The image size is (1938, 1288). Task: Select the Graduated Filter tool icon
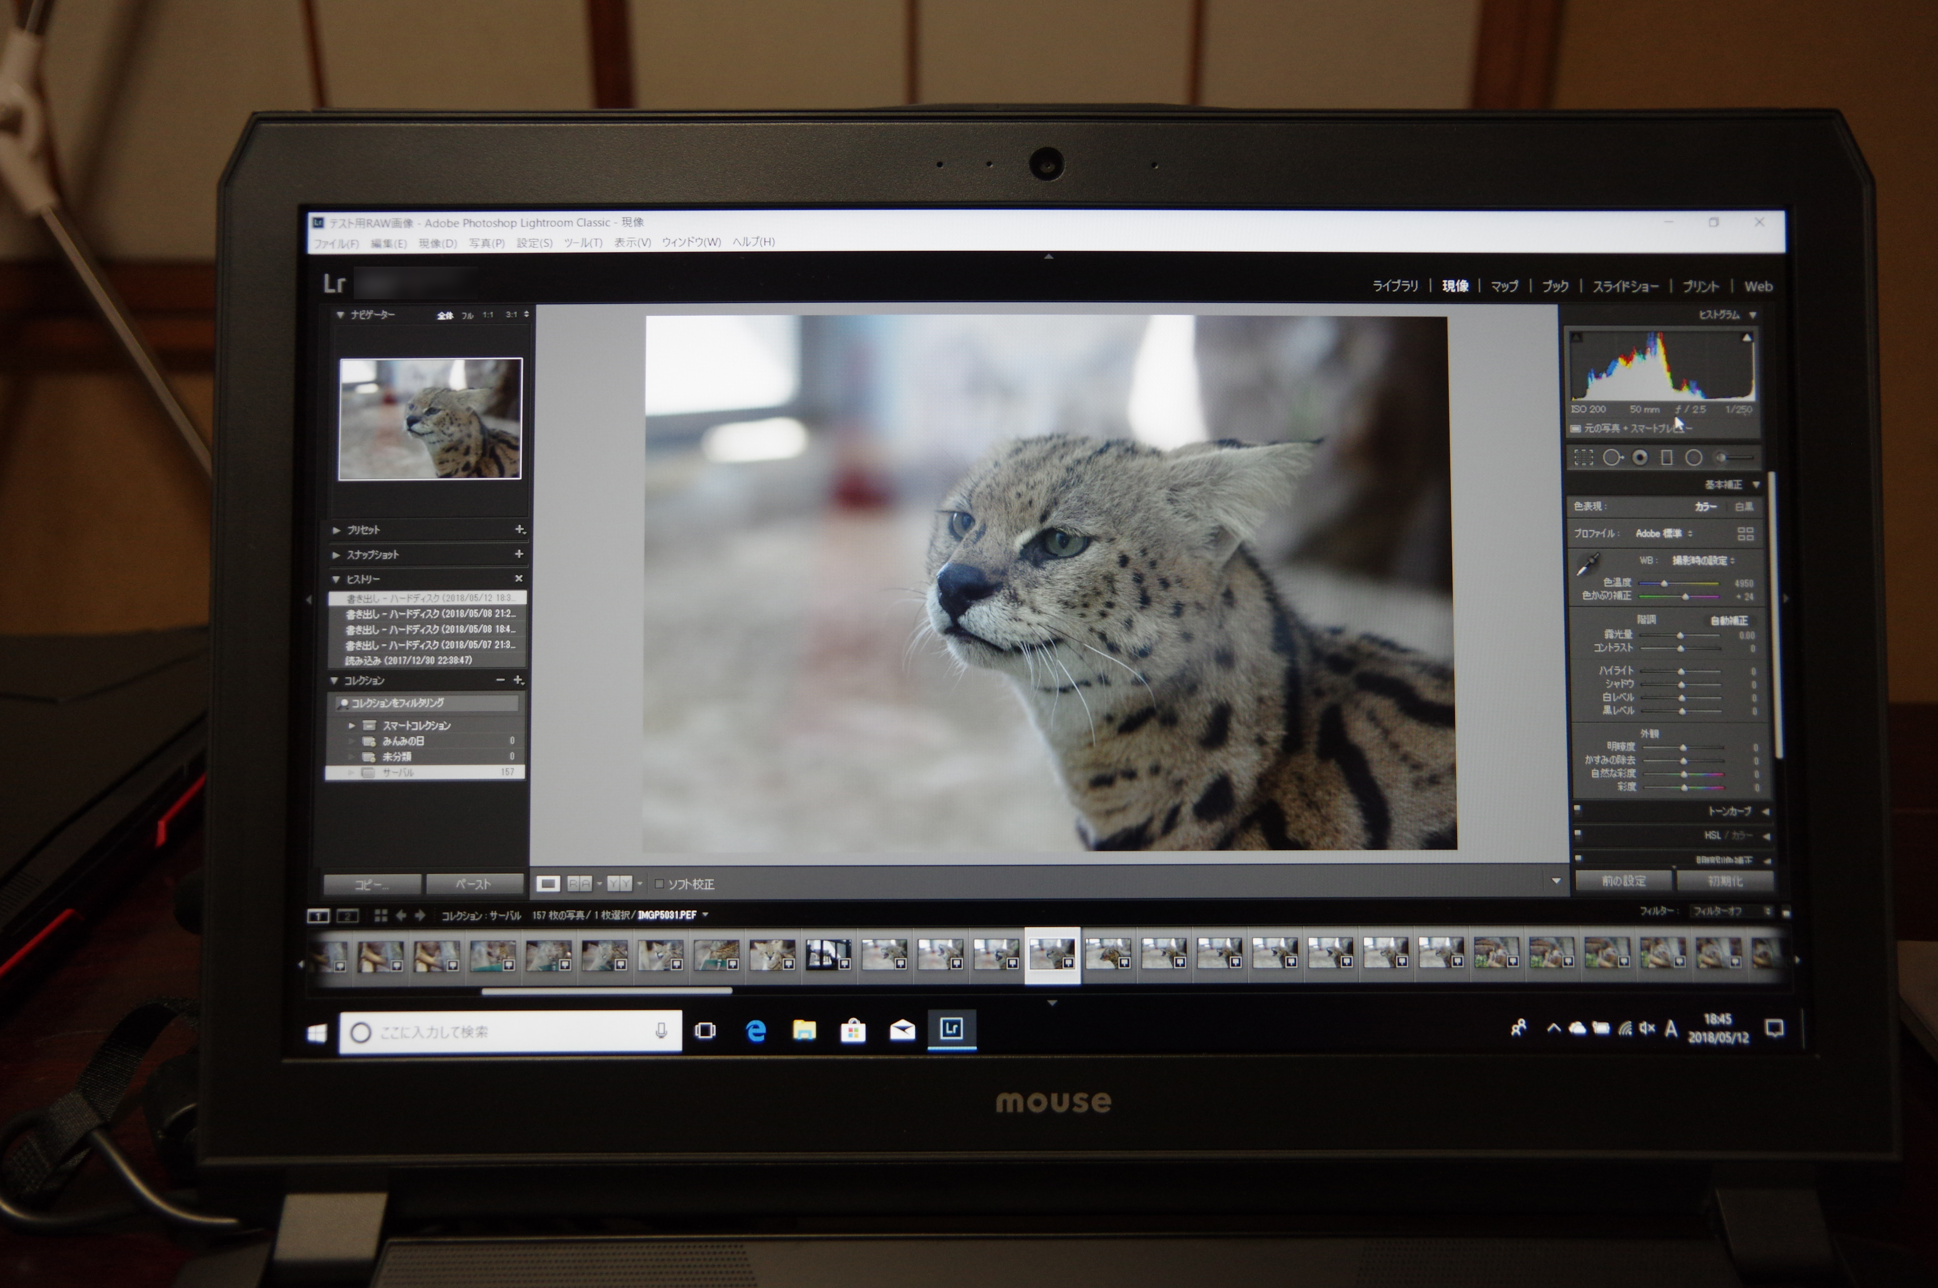1666,458
